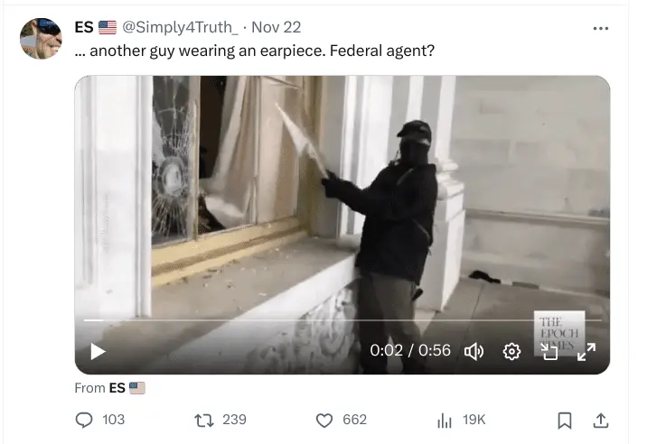Share the tweet via share icon

(601, 421)
